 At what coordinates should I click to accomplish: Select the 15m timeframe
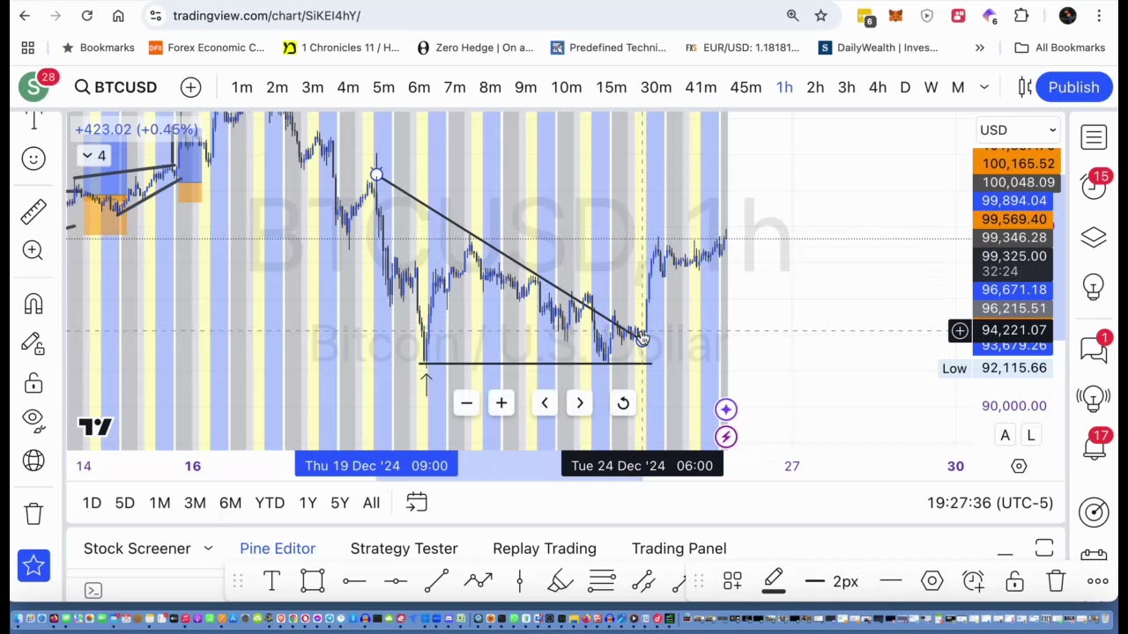coord(611,87)
